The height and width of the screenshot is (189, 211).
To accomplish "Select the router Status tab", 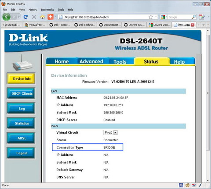I will point(151,61).
